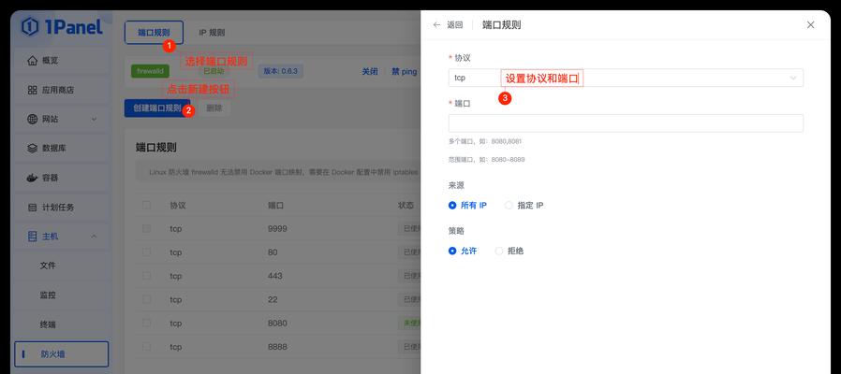Click the 返回 link in drawer header
Screen dimensions: 841x374
455,24
